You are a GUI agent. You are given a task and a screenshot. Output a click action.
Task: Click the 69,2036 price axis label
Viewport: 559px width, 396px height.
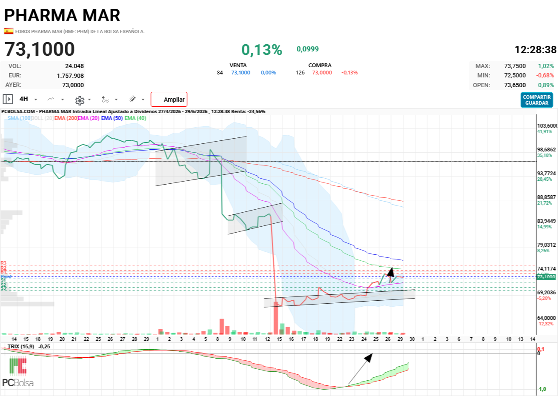[x=547, y=293]
